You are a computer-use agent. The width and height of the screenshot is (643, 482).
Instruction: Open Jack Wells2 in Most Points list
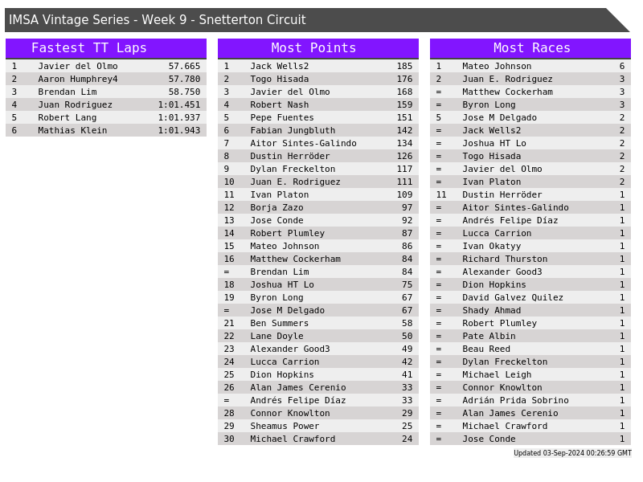(279, 67)
